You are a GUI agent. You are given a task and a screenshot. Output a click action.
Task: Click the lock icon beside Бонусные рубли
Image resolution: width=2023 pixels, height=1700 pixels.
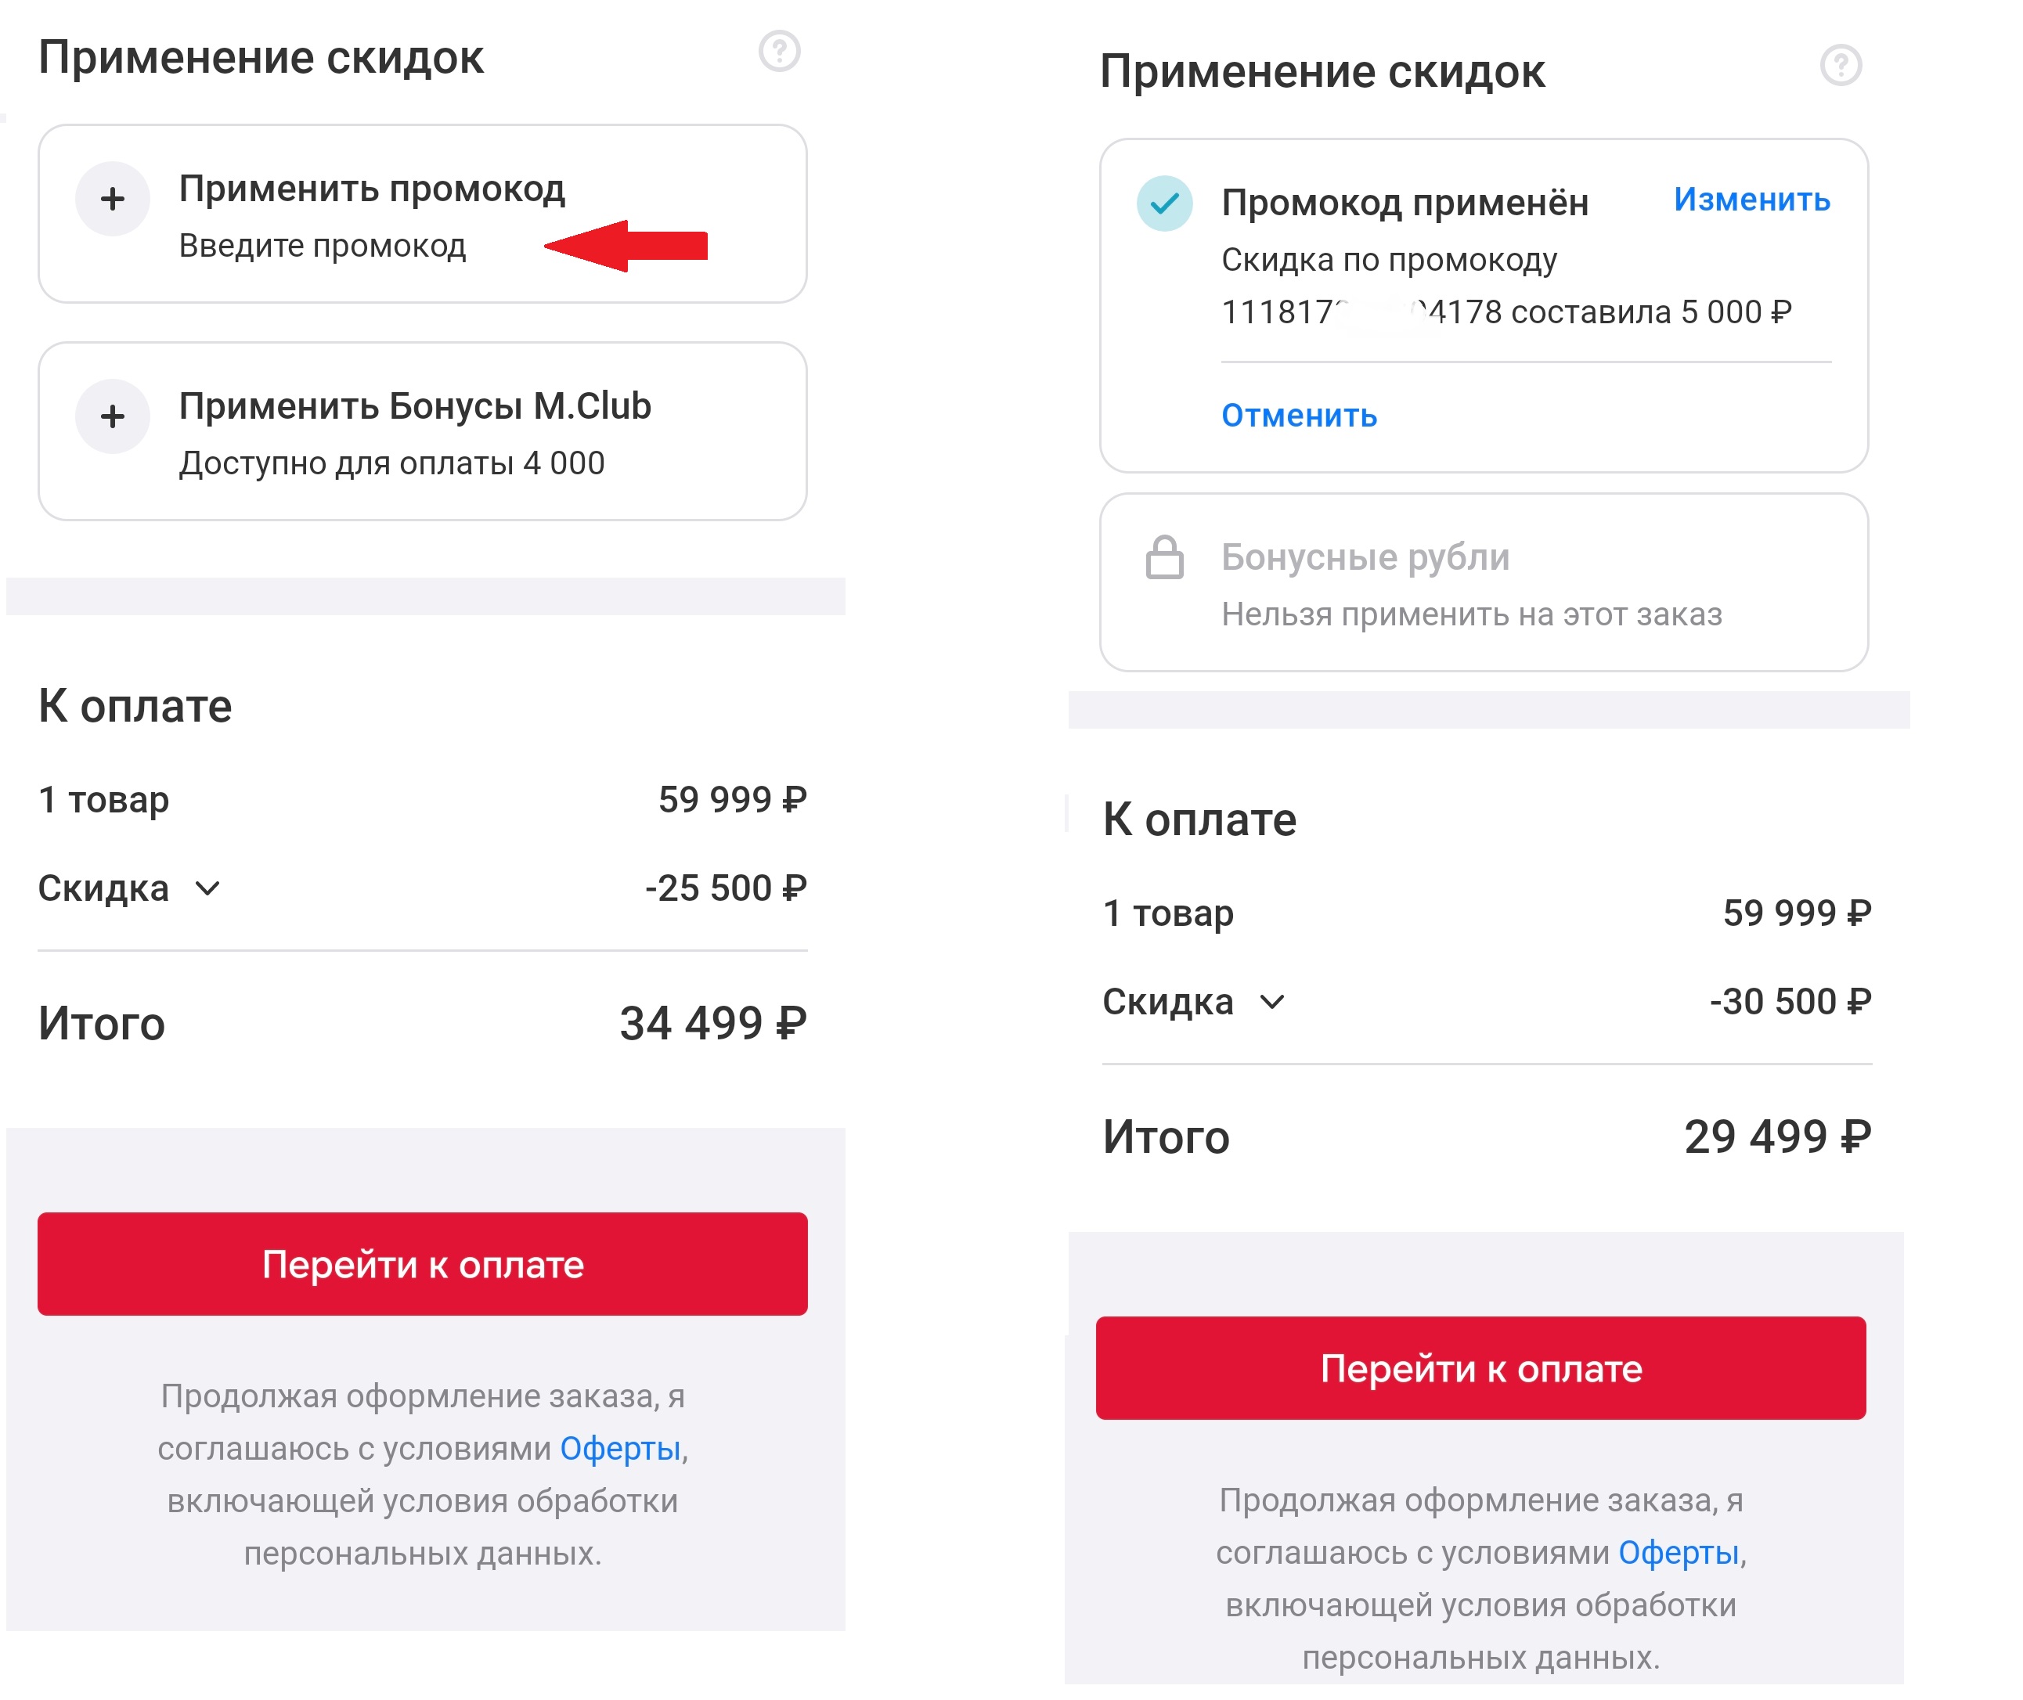(x=1164, y=557)
